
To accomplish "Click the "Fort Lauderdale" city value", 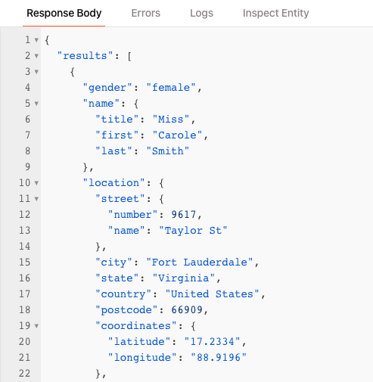I will [200, 262].
